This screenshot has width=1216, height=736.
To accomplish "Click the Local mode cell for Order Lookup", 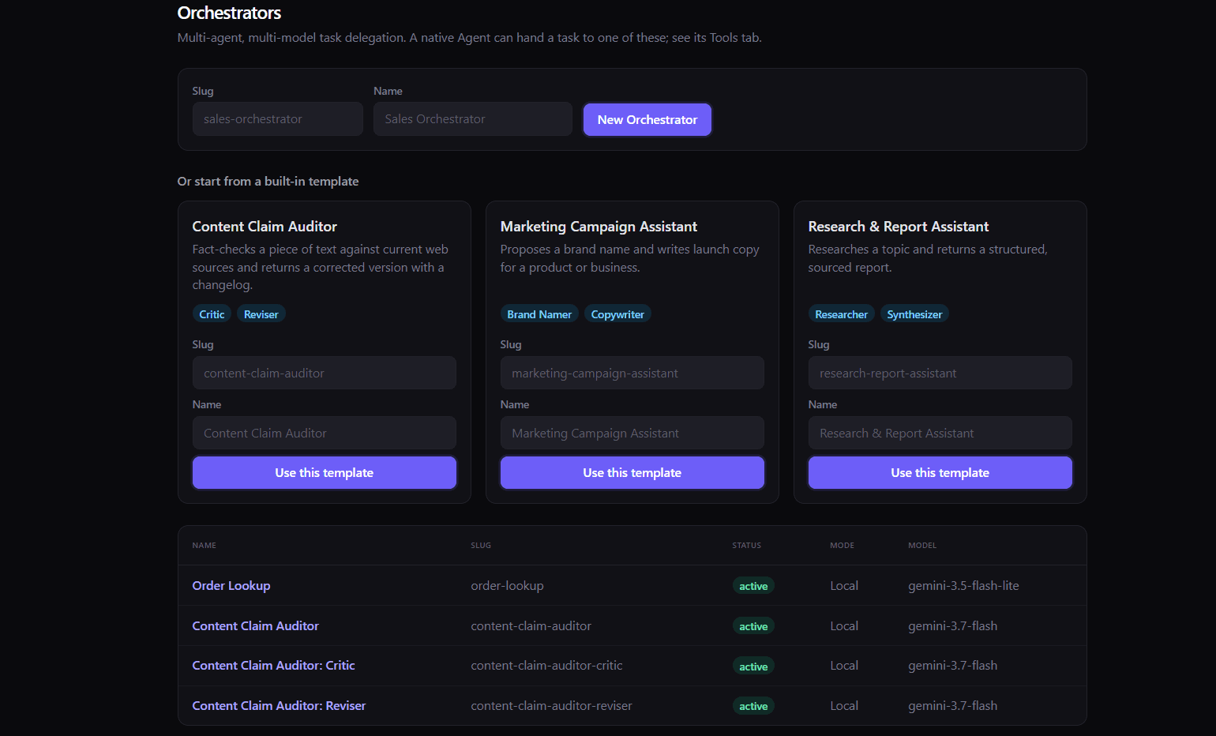I will 844,585.
